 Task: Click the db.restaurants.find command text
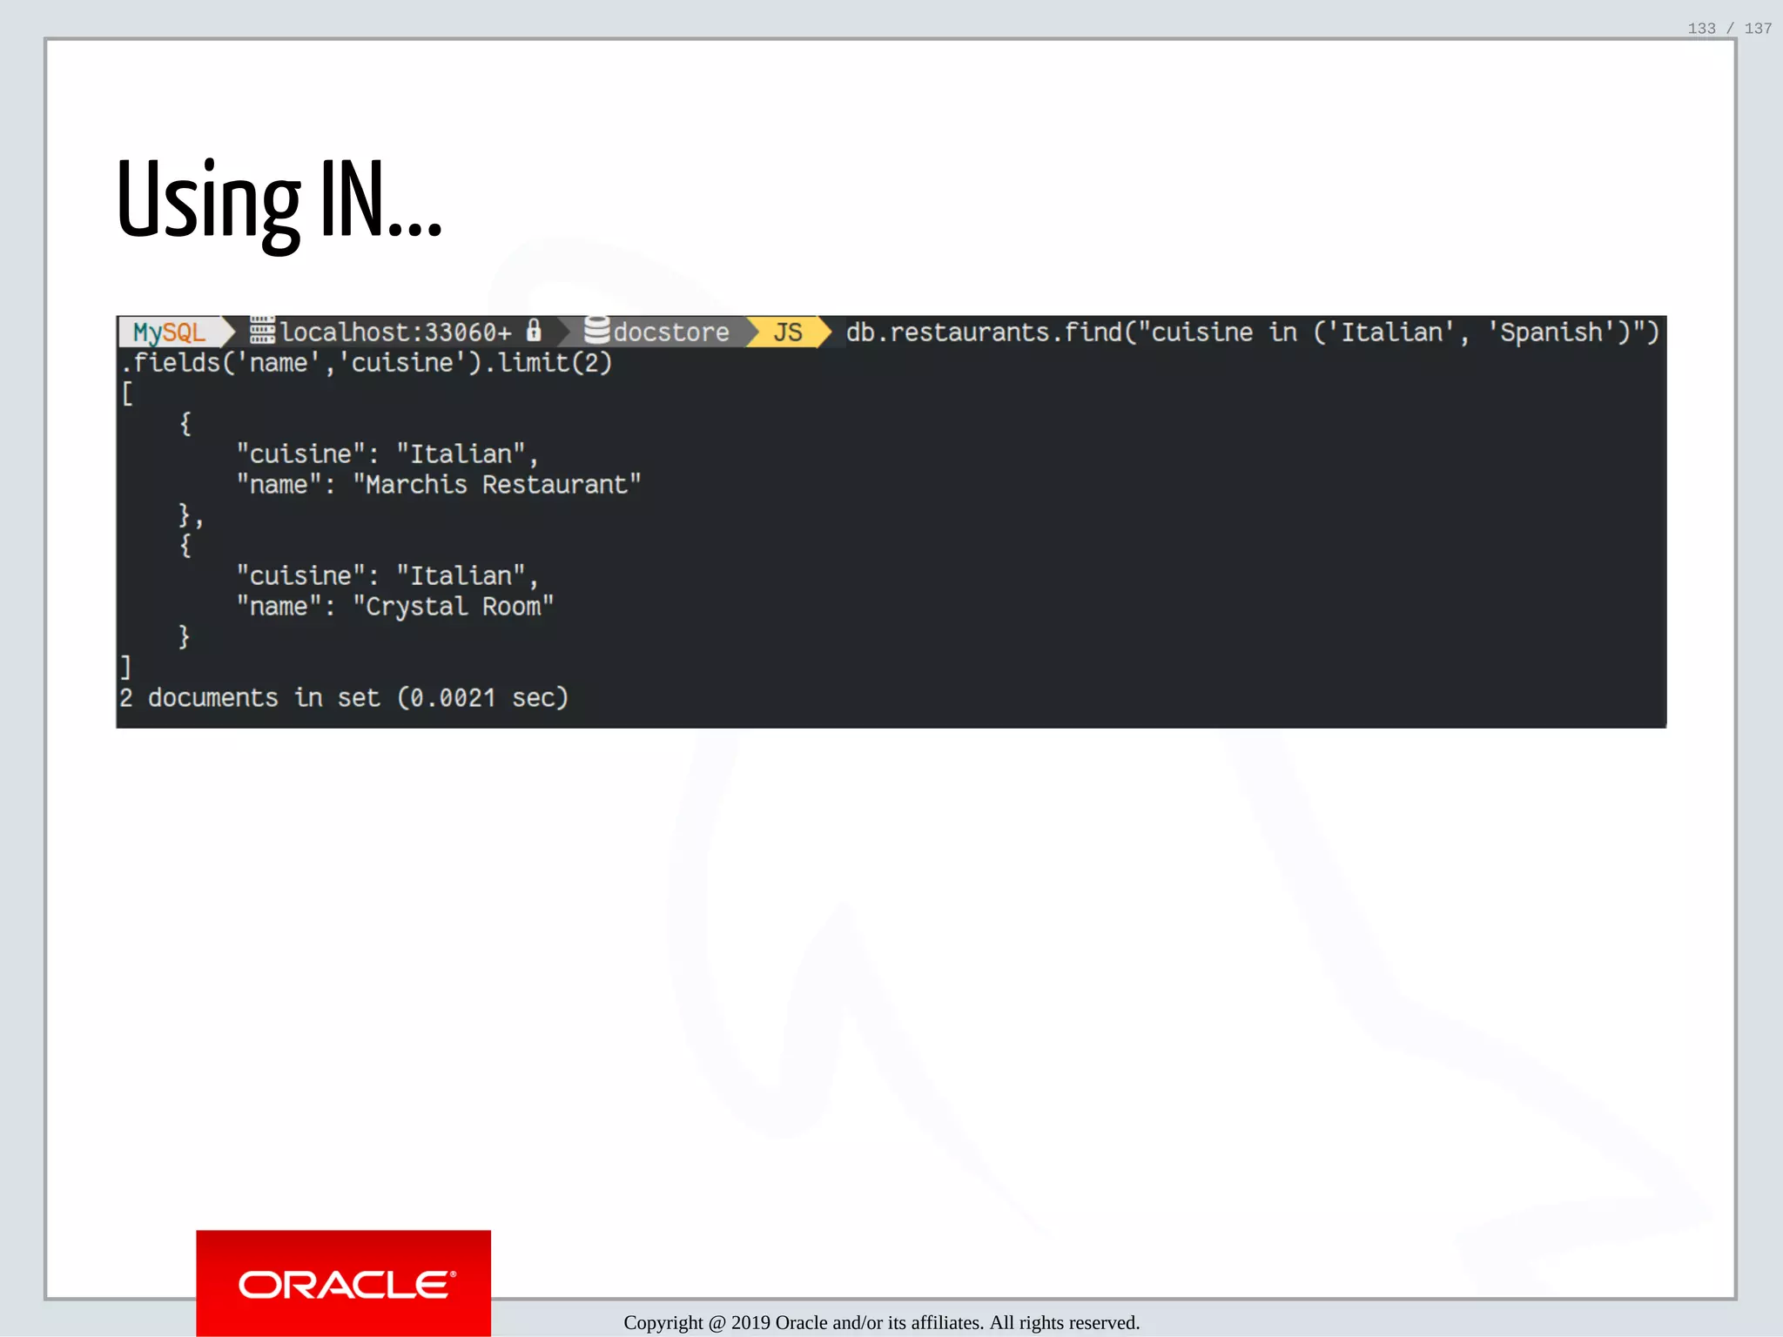pyautogui.click(x=1253, y=333)
